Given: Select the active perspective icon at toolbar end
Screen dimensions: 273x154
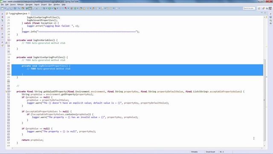Looking at the screenshot, I should click(270, 8).
